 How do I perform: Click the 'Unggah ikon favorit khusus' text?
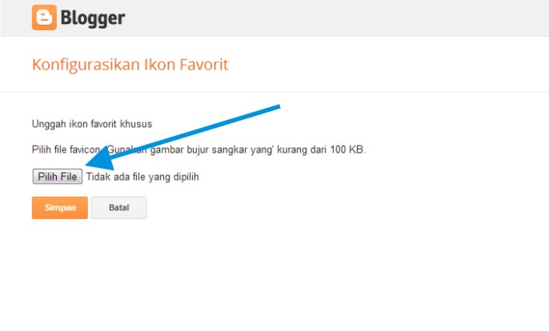click(92, 124)
